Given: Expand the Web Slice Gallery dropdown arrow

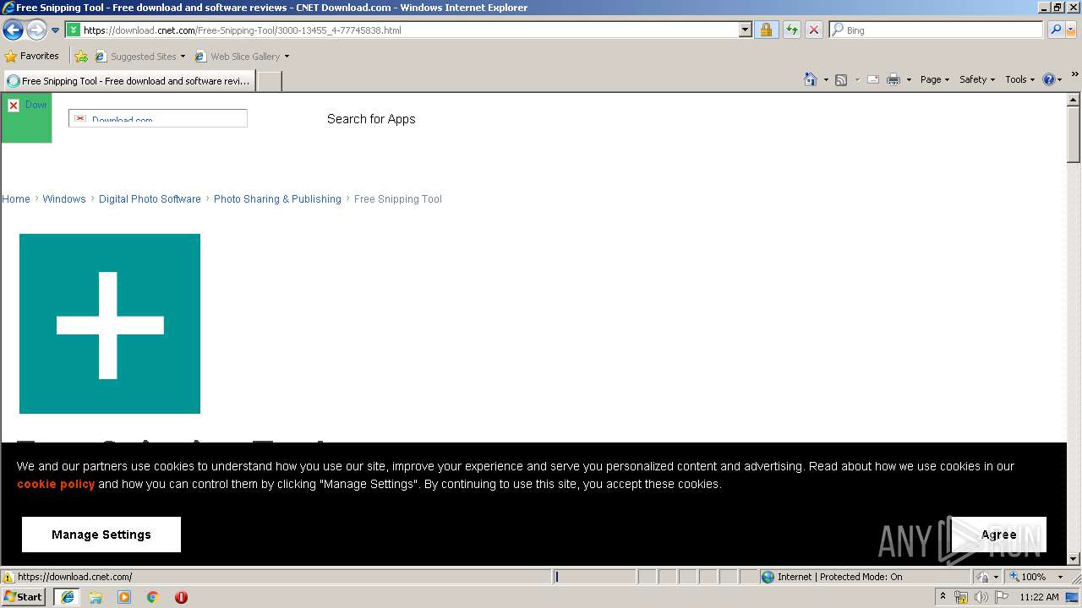Looking at the screenshot, I should pos(287,57).
